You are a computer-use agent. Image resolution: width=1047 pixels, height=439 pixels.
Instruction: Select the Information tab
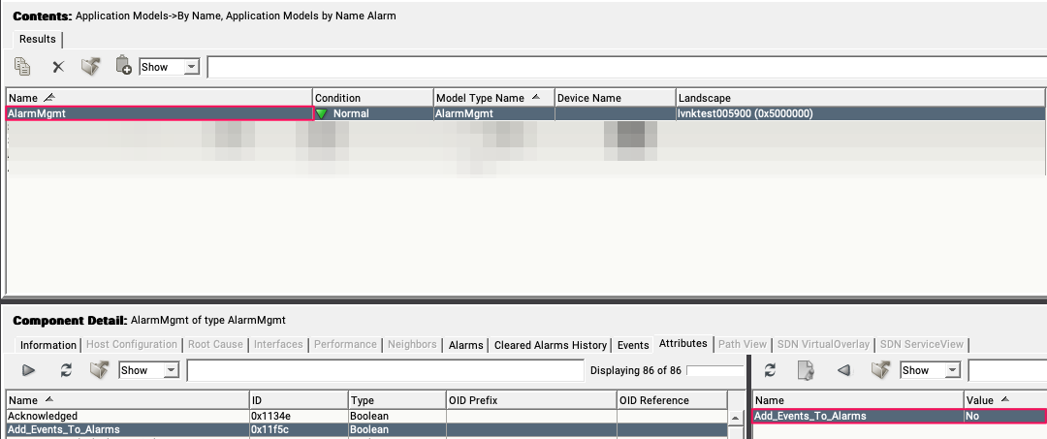pos(48,345)
